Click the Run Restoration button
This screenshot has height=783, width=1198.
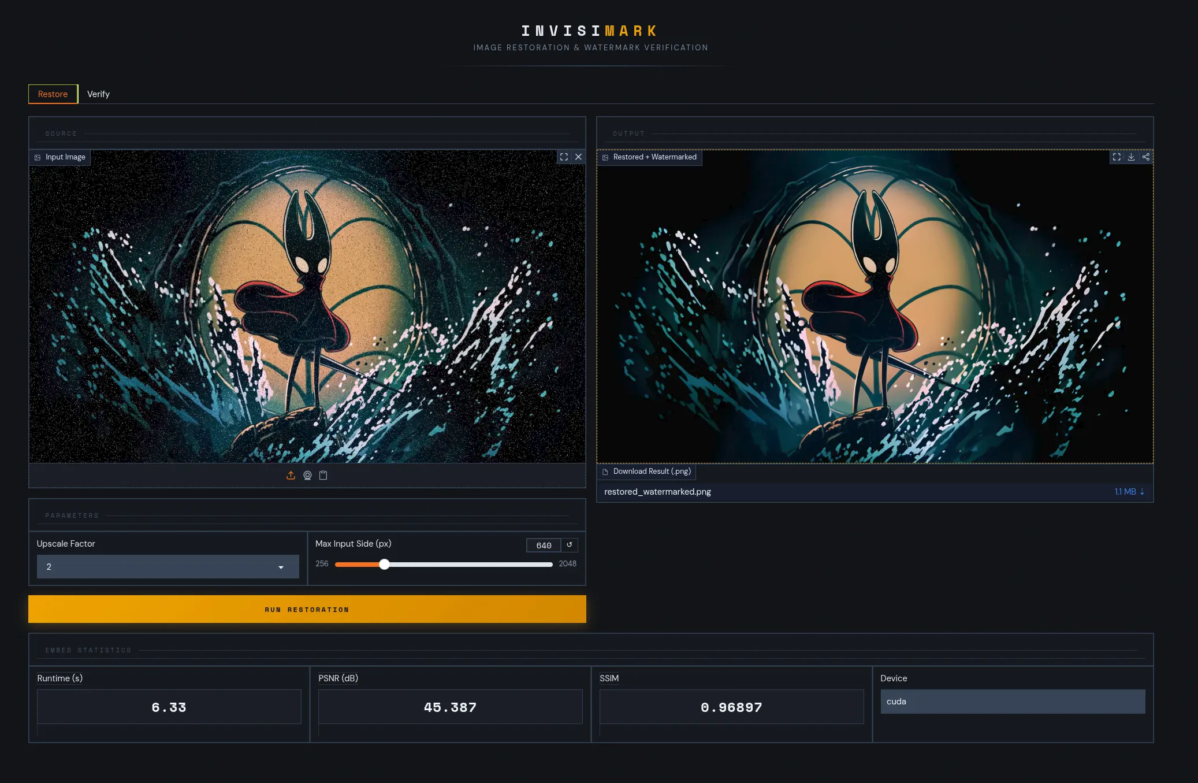[307, 609]
